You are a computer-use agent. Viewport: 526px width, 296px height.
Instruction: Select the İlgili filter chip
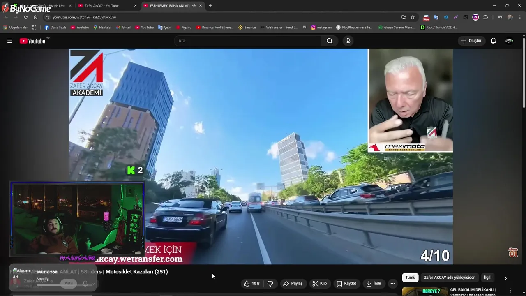pyautogui.click(x=488, y=277)
